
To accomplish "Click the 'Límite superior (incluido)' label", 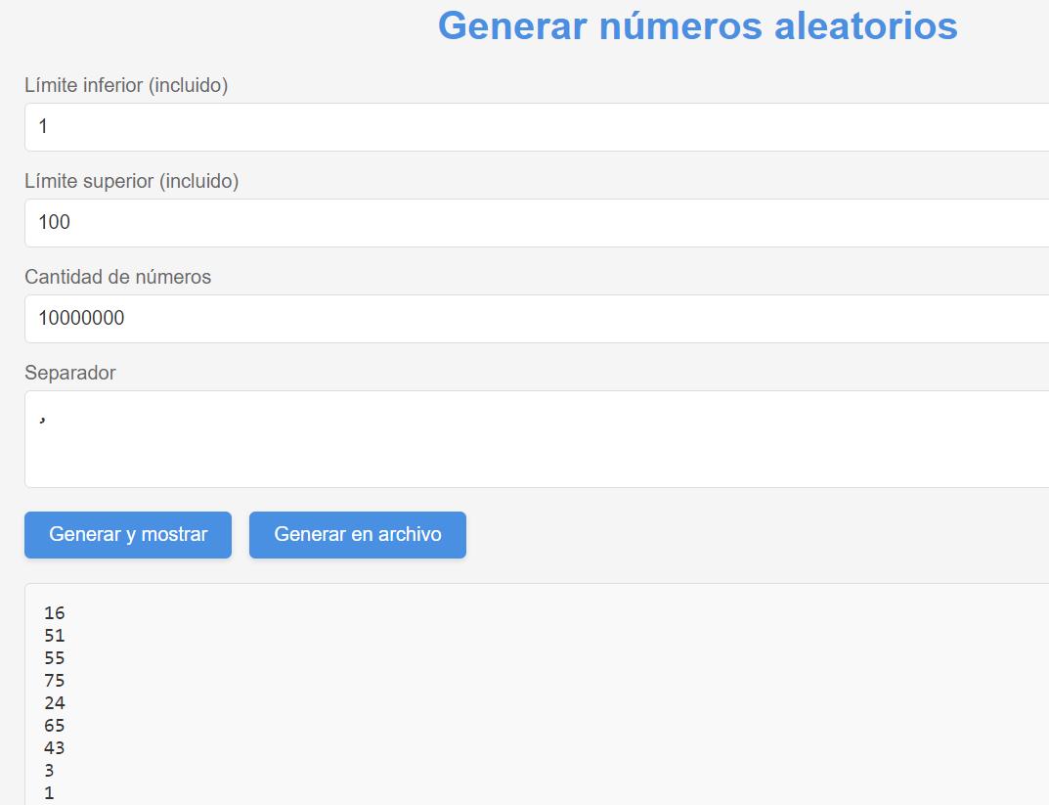I will pyautogui.click(x=131, y=181).
